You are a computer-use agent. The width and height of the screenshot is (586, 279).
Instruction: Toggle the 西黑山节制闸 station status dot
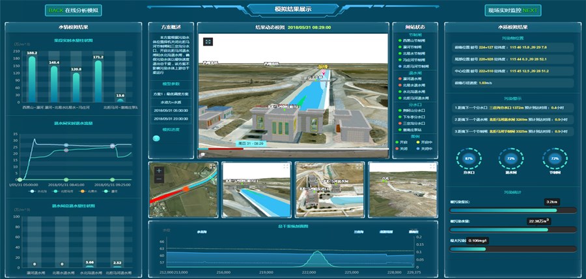pyautogui.click(x=399, y=41)
